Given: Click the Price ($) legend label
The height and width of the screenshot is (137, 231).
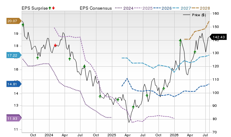Looking at the screenshot, I should click(x=199, y=15).
